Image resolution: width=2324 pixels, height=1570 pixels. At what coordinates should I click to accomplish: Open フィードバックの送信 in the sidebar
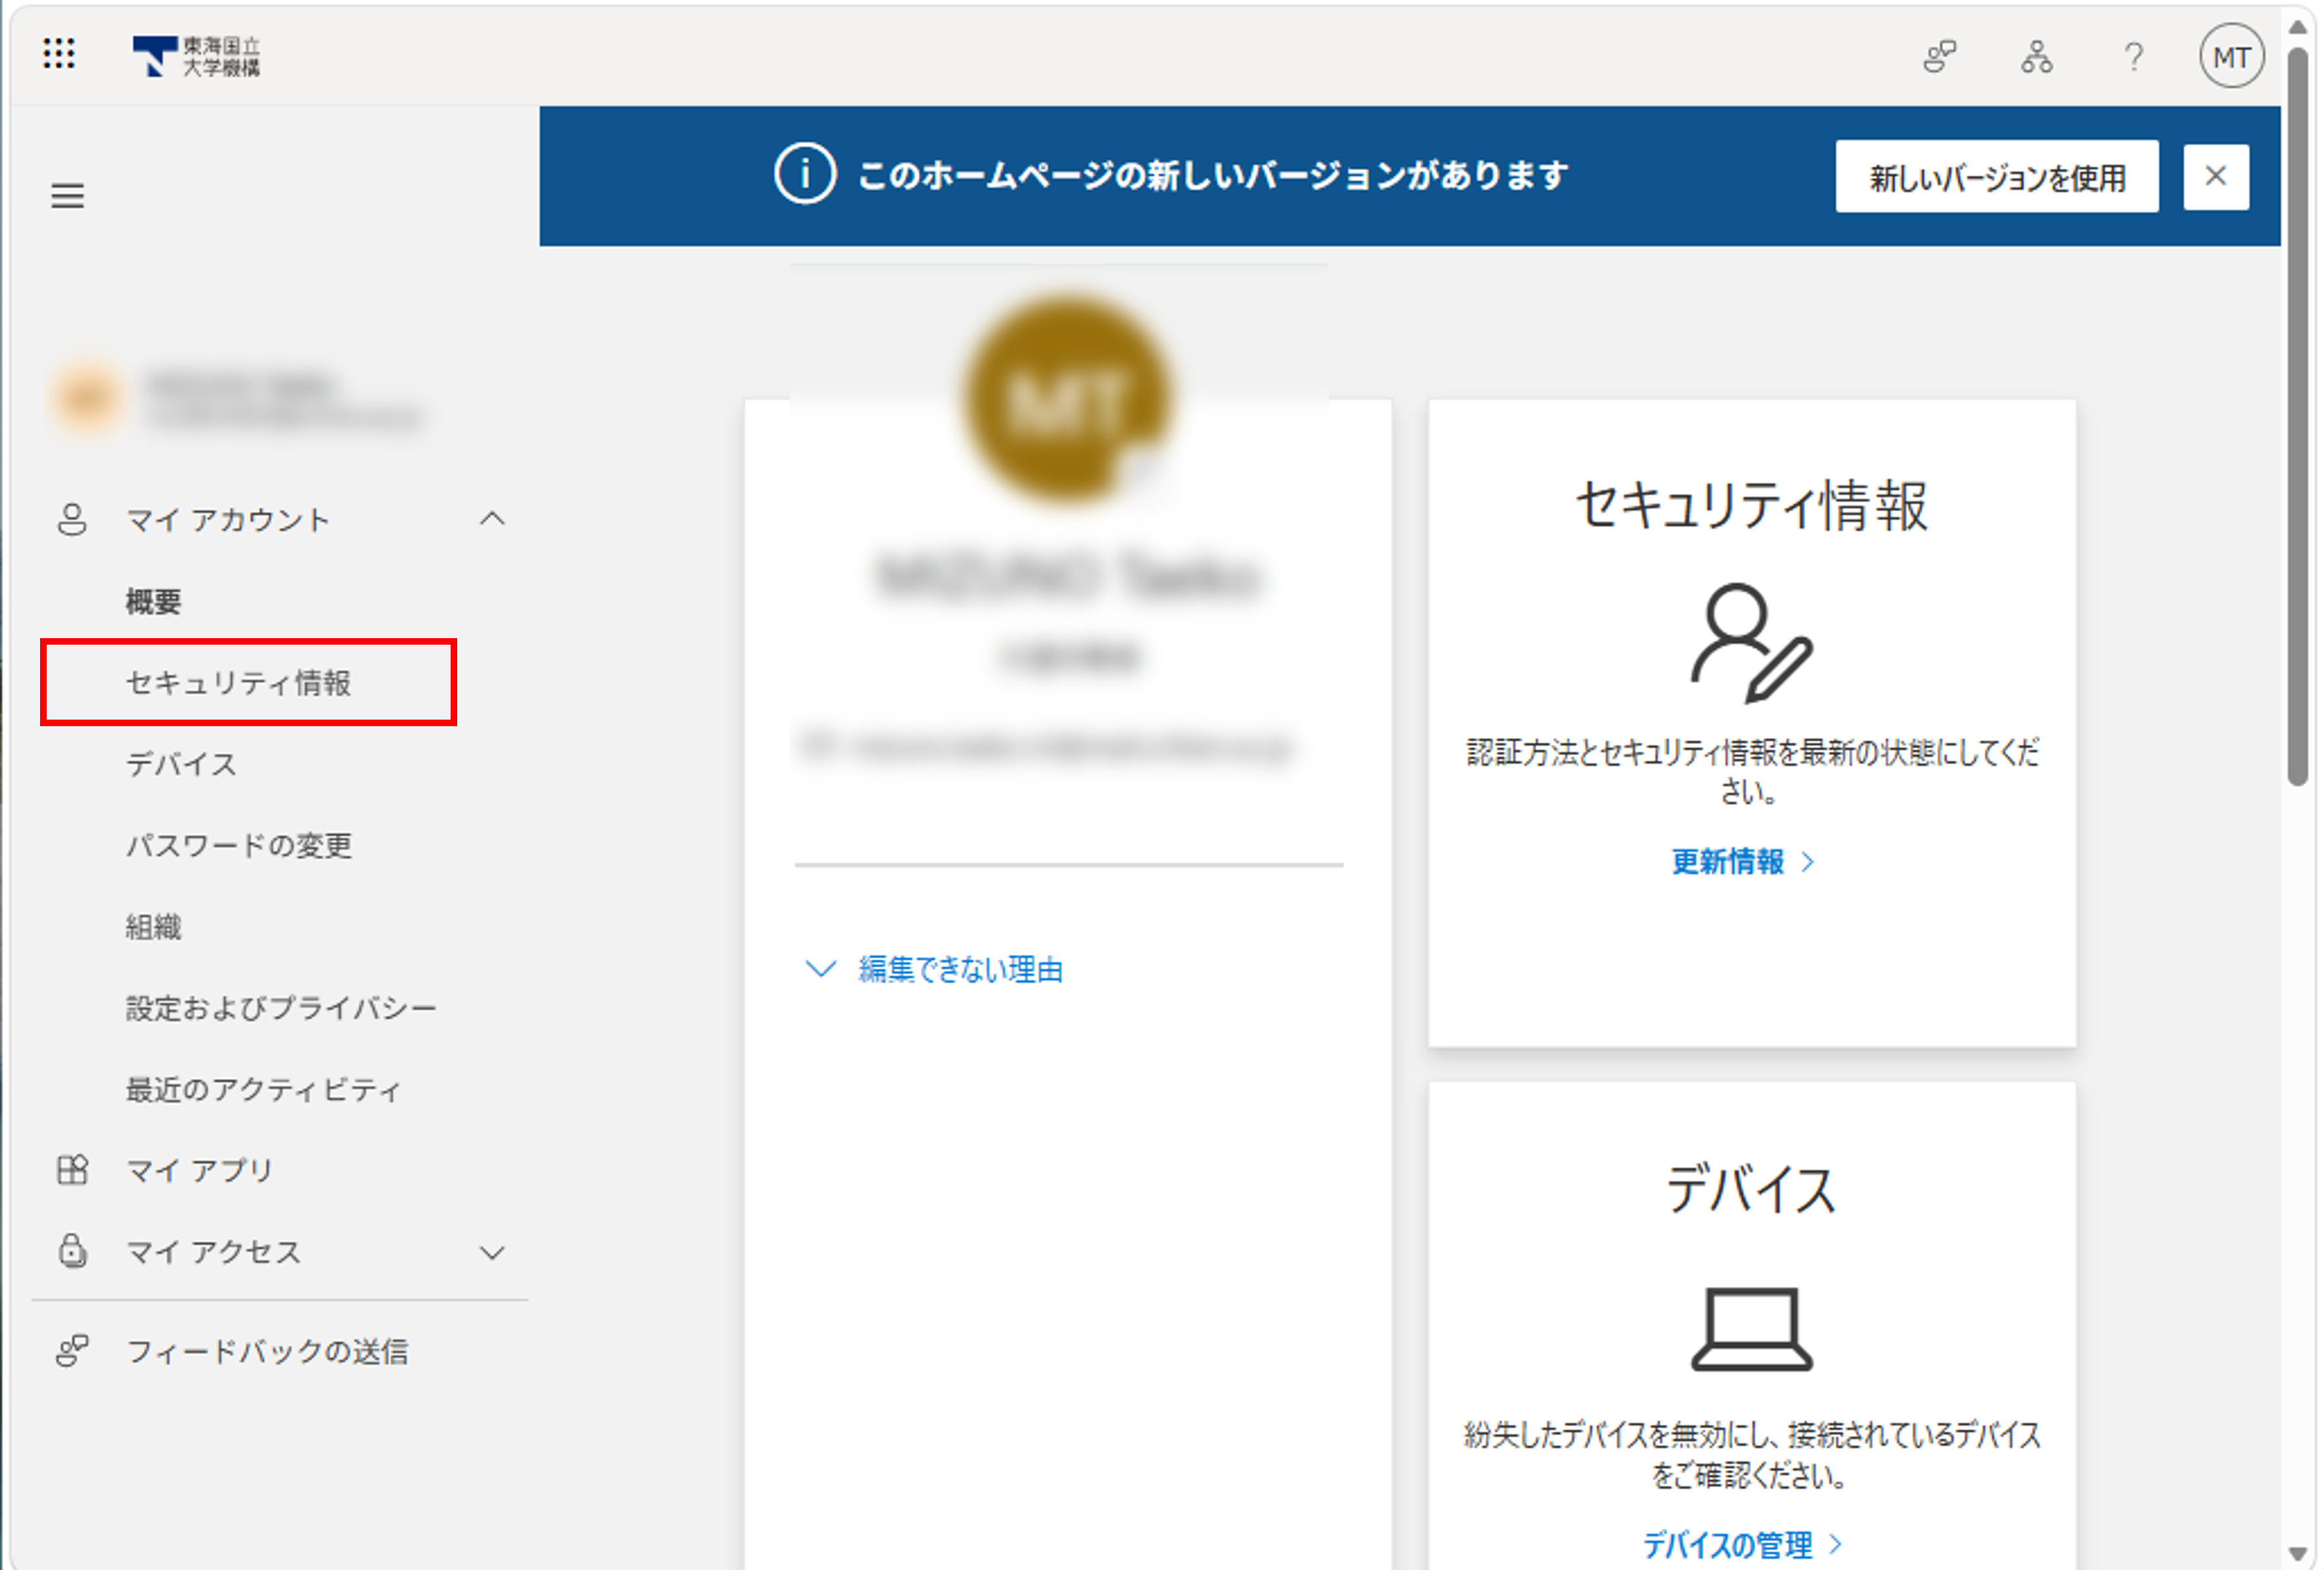pos(267,1351)
